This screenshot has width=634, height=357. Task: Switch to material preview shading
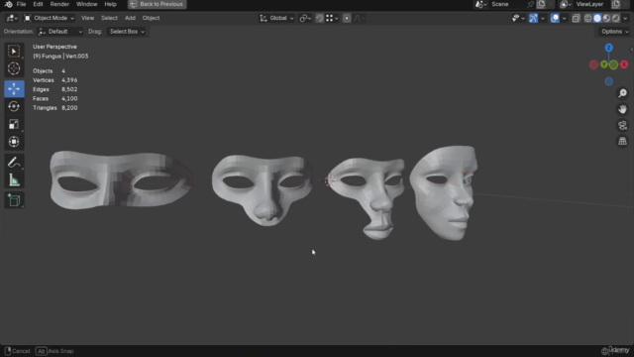[606, 18]
